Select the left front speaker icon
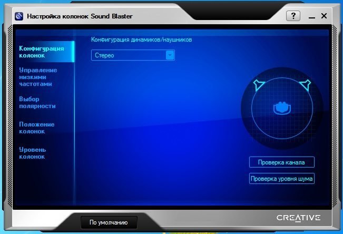The image size is (343, 234). tap(259, 85)
